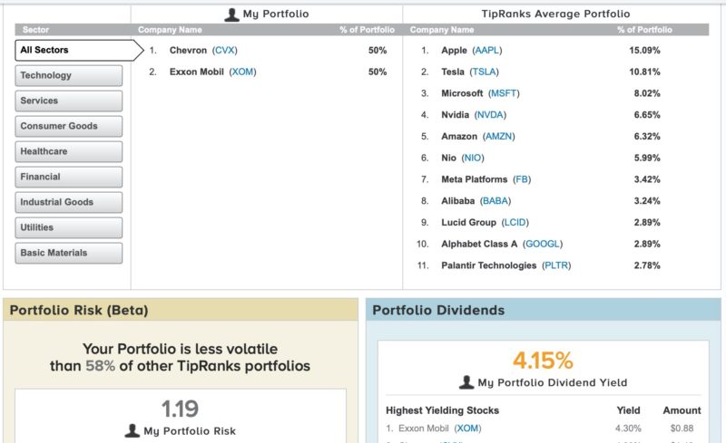Click the Apple company name
The height and width of the screenshot is (443, 726).
click(454, 50)
